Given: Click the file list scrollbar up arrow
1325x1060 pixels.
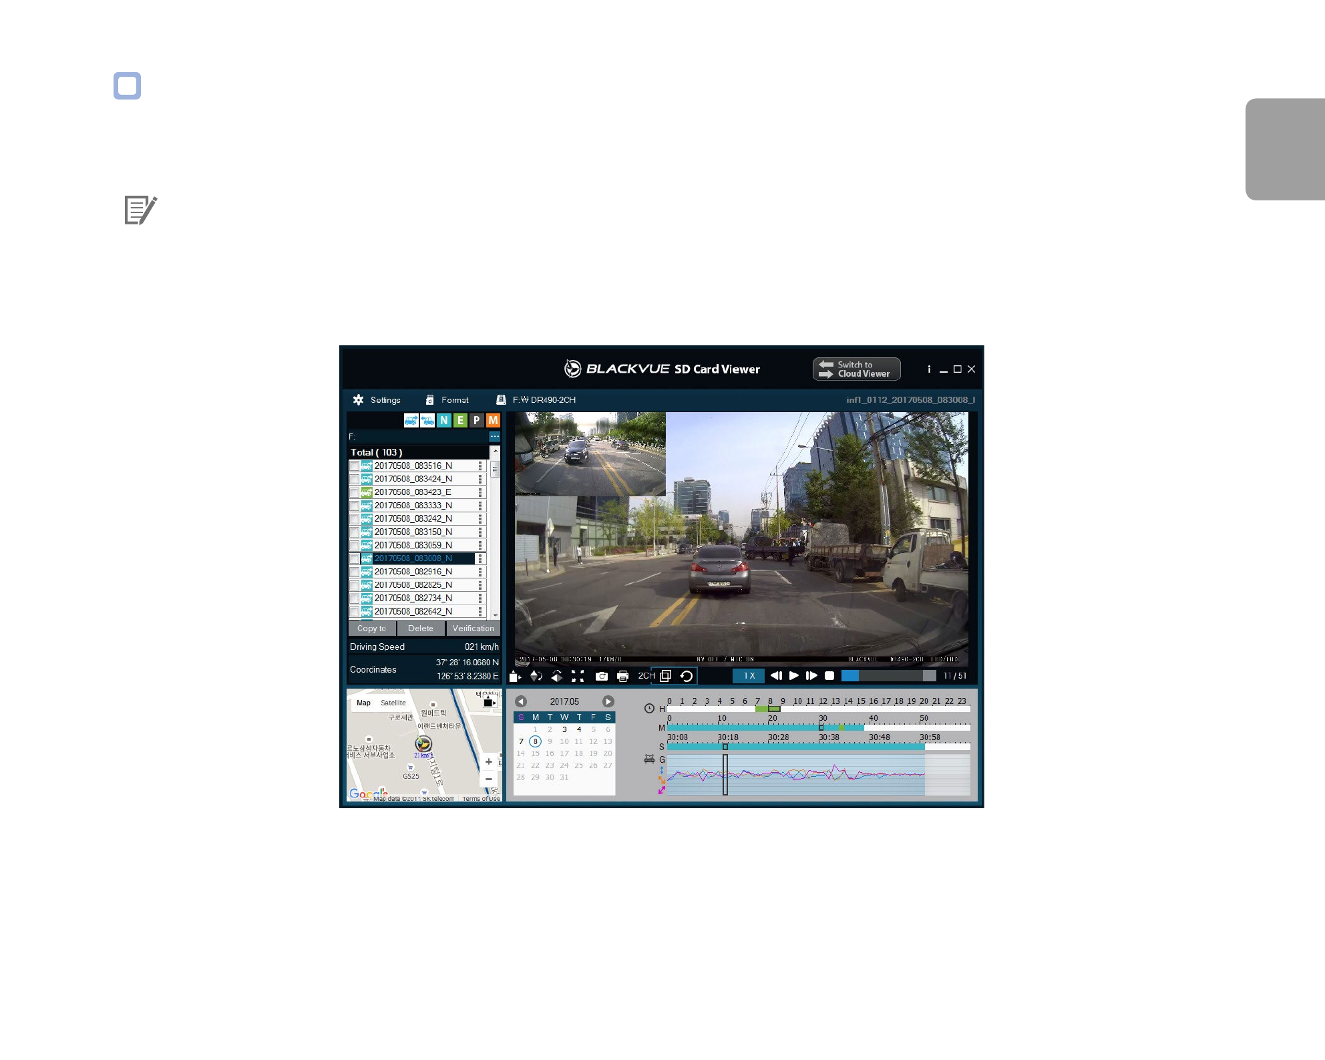Looking at the screenshot, I should 495,452.
